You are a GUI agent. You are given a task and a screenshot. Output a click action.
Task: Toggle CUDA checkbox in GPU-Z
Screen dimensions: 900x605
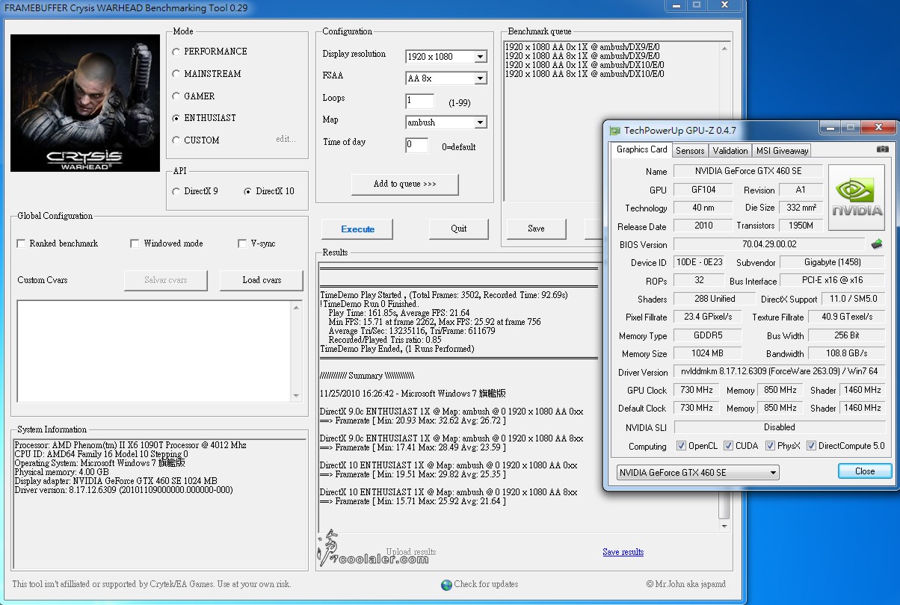728,446
